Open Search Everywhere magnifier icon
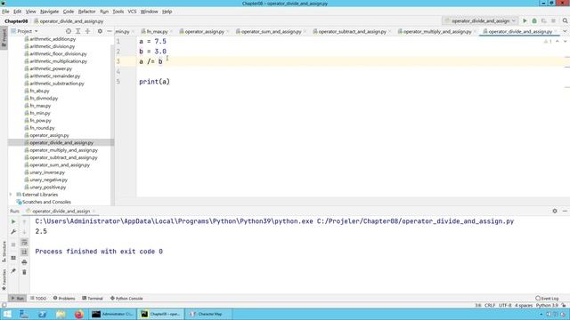Viewport: 570px width, 320px height. point(565,21)
